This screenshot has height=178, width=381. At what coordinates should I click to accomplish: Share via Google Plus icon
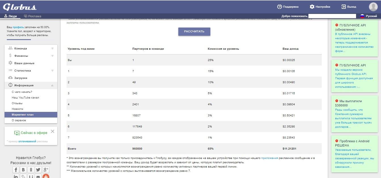click(46, 170)
